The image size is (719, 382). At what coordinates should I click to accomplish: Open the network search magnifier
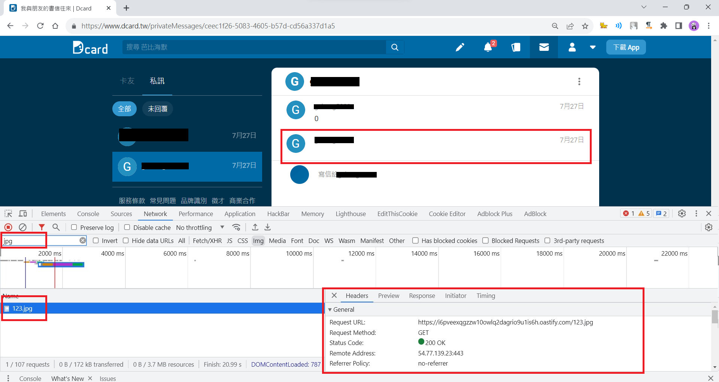coord(56,227)
